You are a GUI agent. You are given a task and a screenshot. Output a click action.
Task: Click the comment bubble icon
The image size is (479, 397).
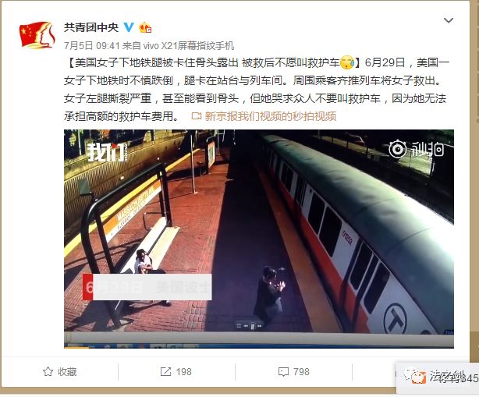283,372
